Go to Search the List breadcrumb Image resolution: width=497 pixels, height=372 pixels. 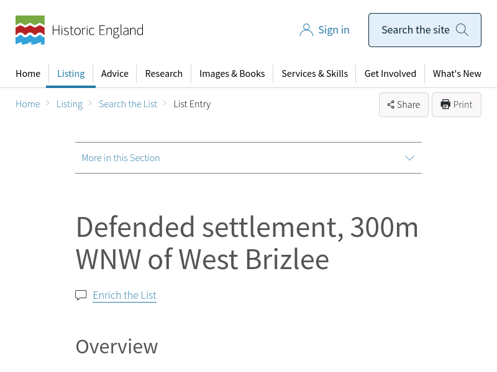pyautogui.click(x=128, y=104)
